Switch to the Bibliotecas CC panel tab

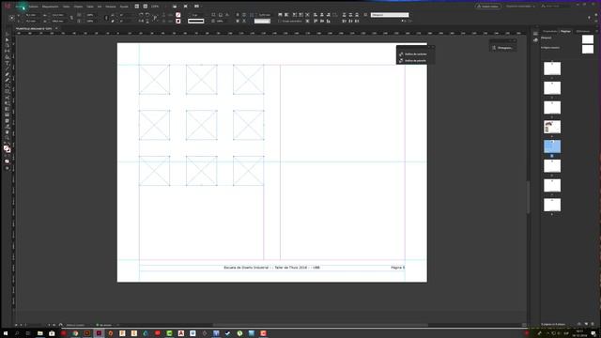pos(583,31)
